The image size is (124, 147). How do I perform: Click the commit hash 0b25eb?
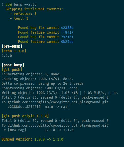[67, 42]
